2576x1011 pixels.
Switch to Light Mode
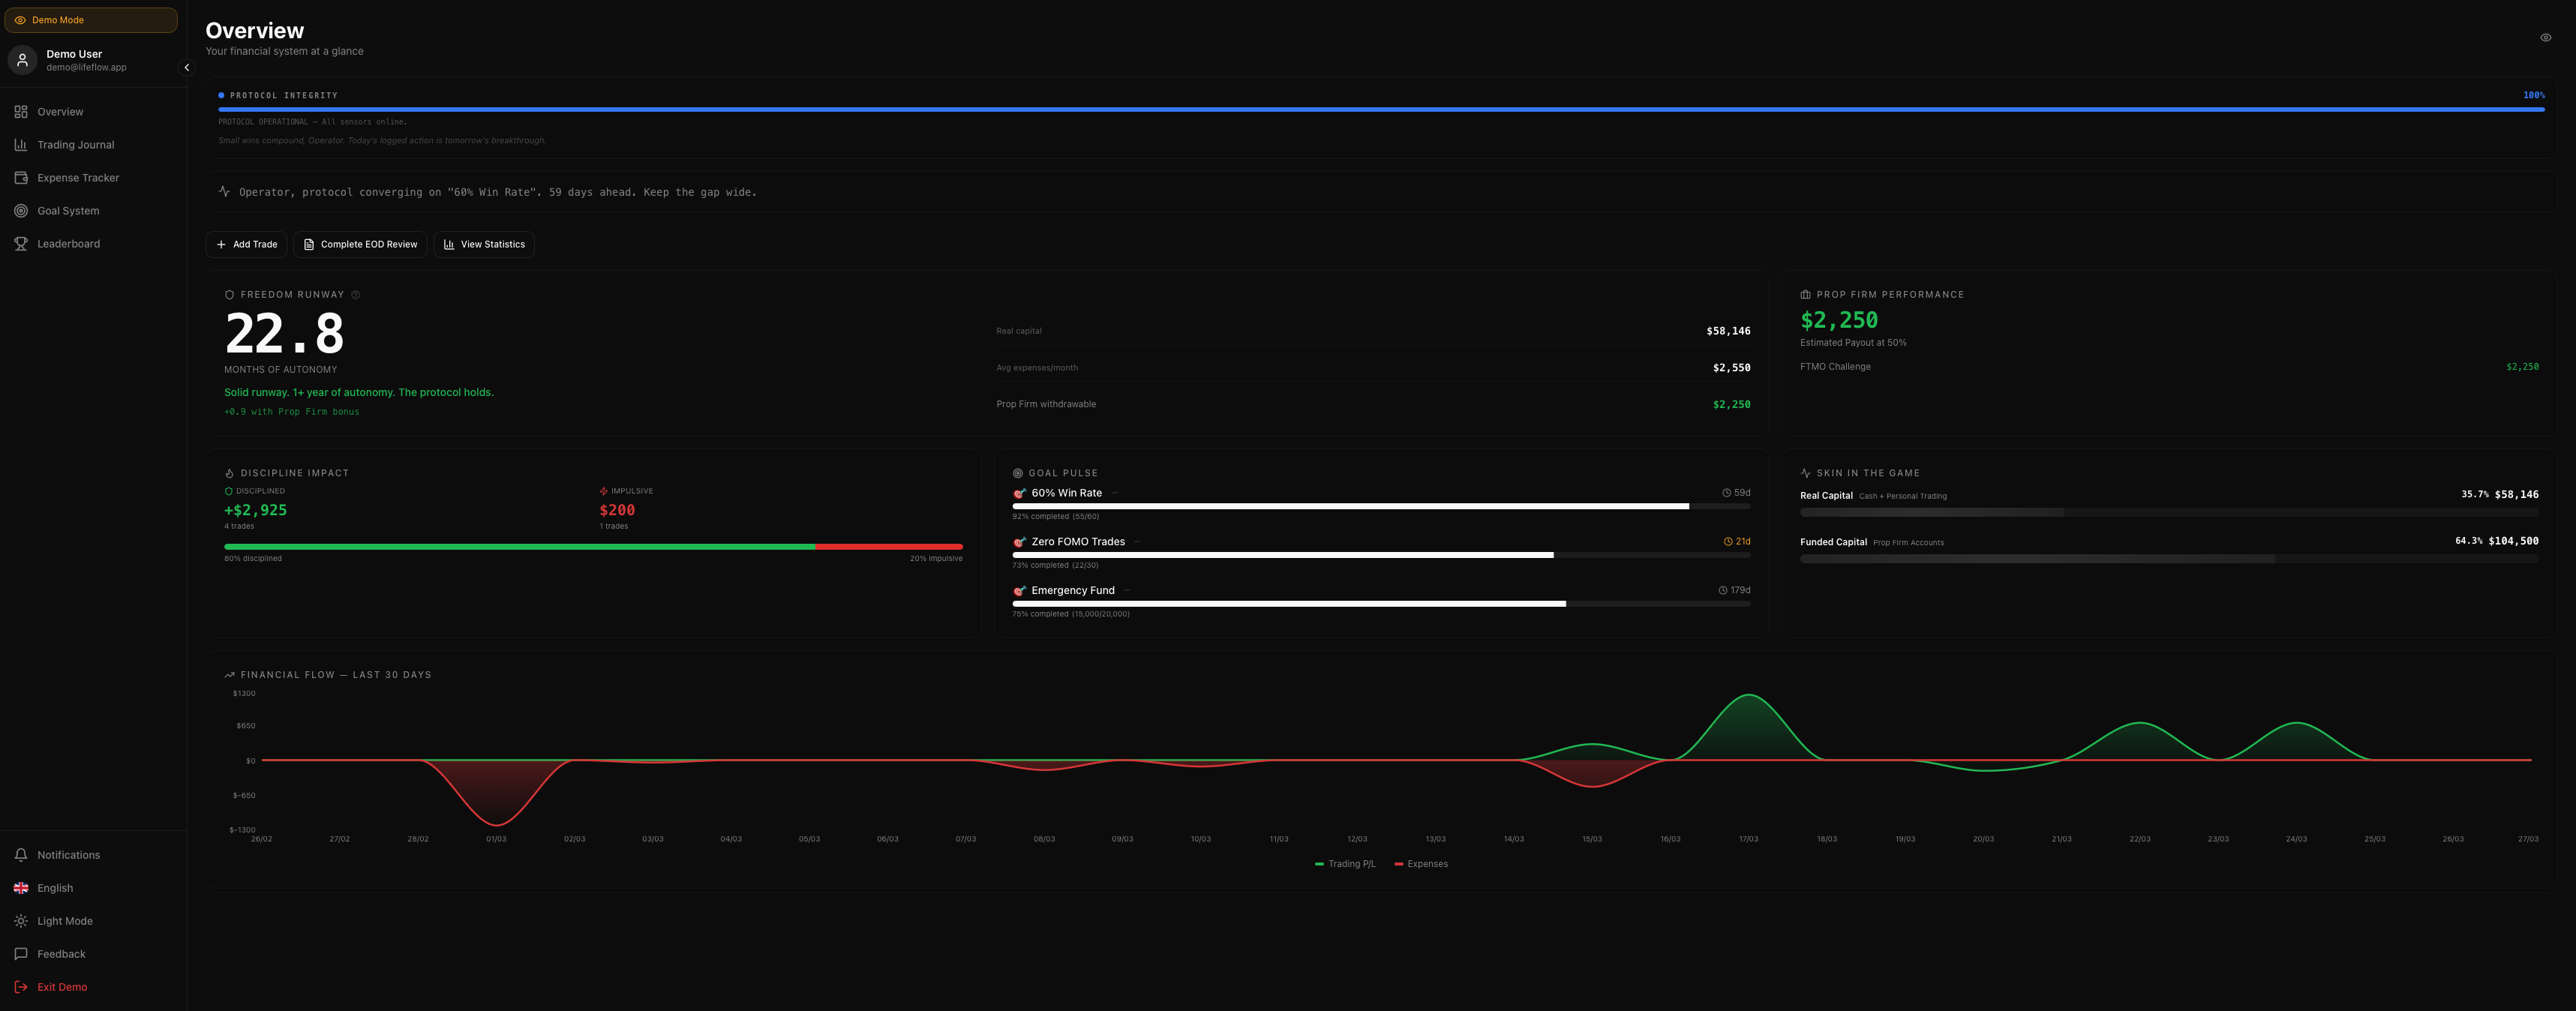pyautogui.click(x=64, y=921)
